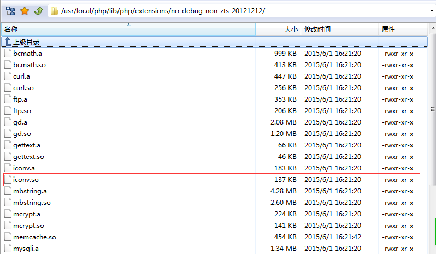Click the iconv.a file name
Image resolution: width=436 pixels, height=254 pixels.
coord(24,168)
